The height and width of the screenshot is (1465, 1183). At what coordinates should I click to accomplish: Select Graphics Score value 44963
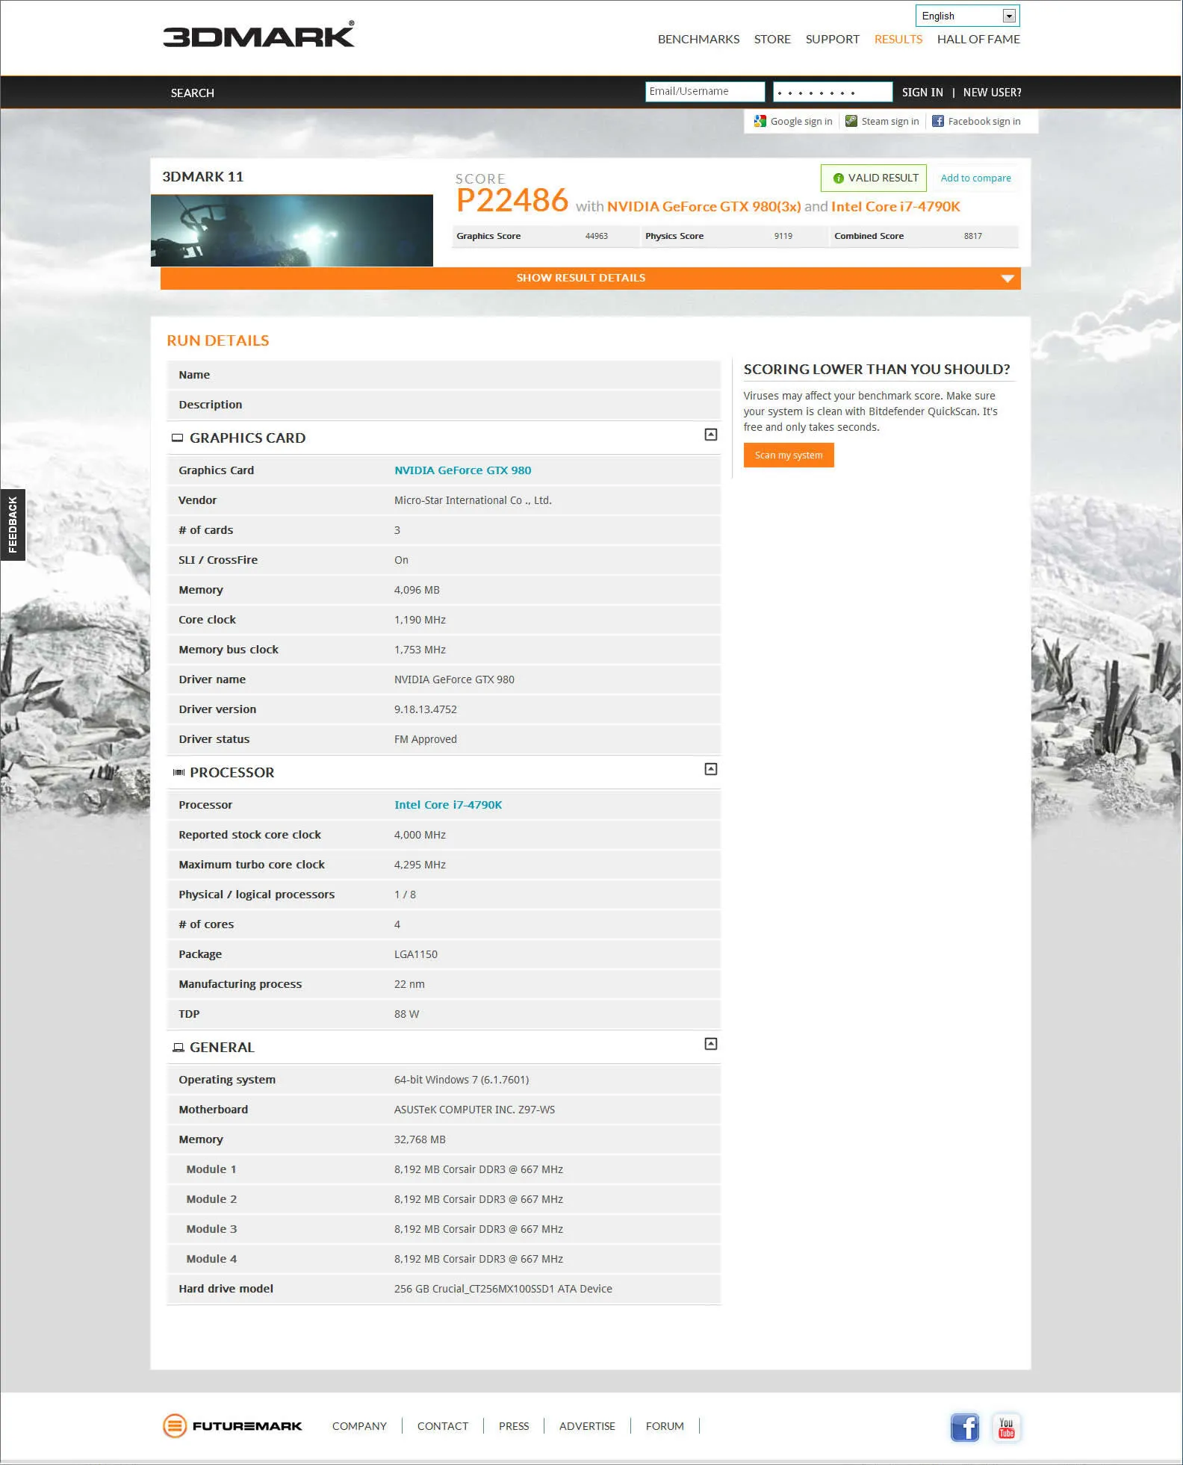[597, 236]
